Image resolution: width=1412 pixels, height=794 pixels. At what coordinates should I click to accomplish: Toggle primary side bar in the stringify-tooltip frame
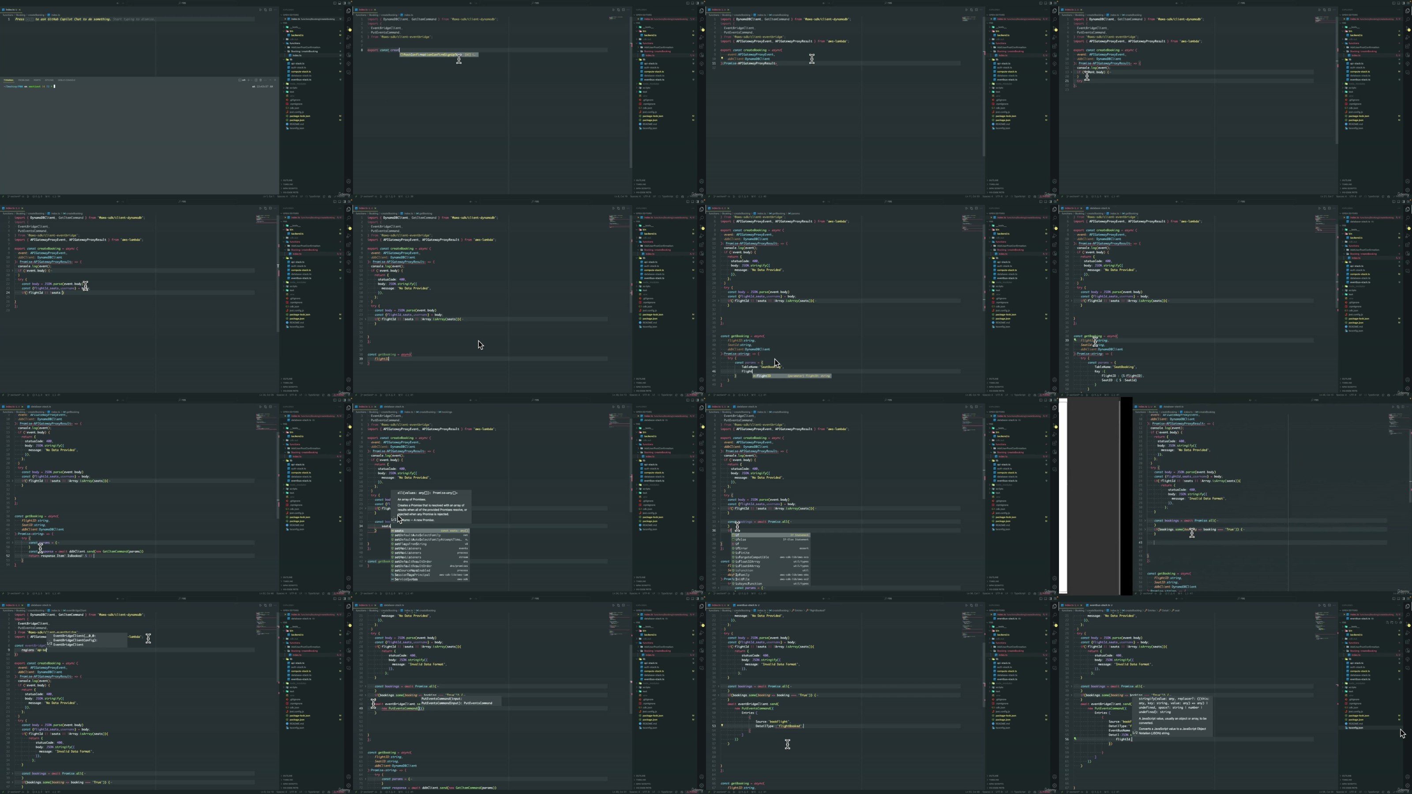coord(1394,599)
